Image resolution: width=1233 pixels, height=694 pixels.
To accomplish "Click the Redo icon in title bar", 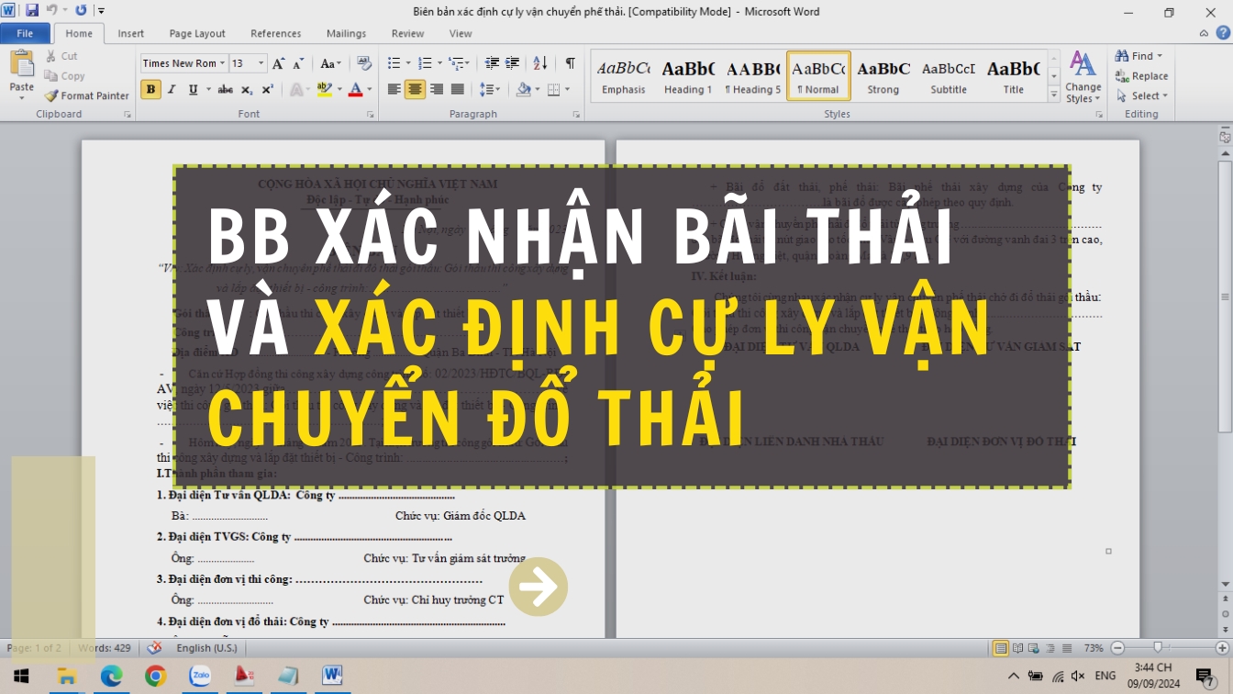I will click(x=81, y=10).
